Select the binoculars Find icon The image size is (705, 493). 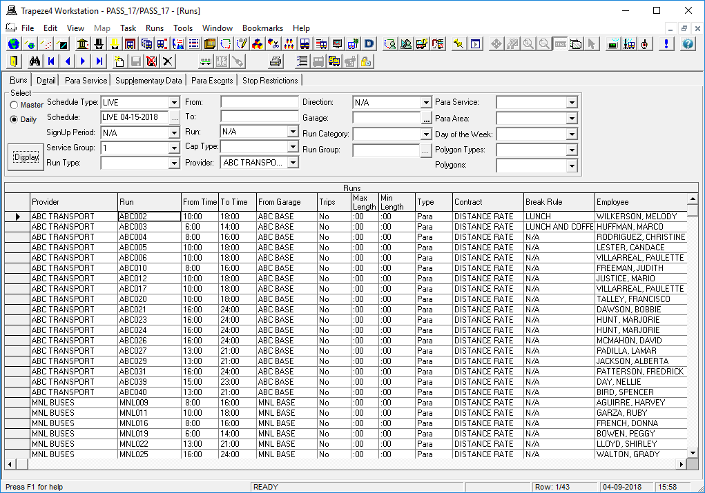point(34,61)
